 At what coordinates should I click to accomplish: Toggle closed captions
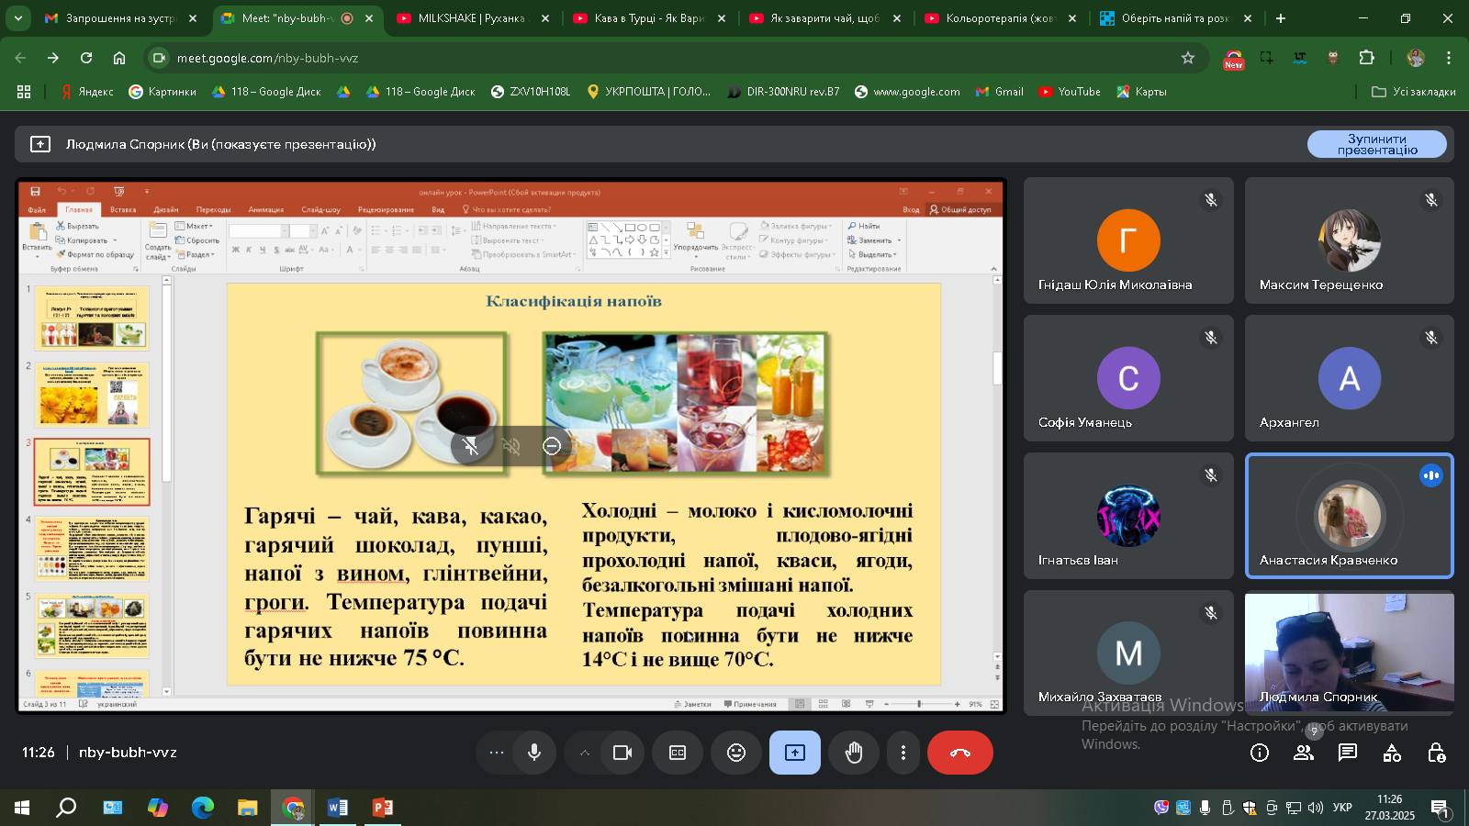[x=678, y=753]
